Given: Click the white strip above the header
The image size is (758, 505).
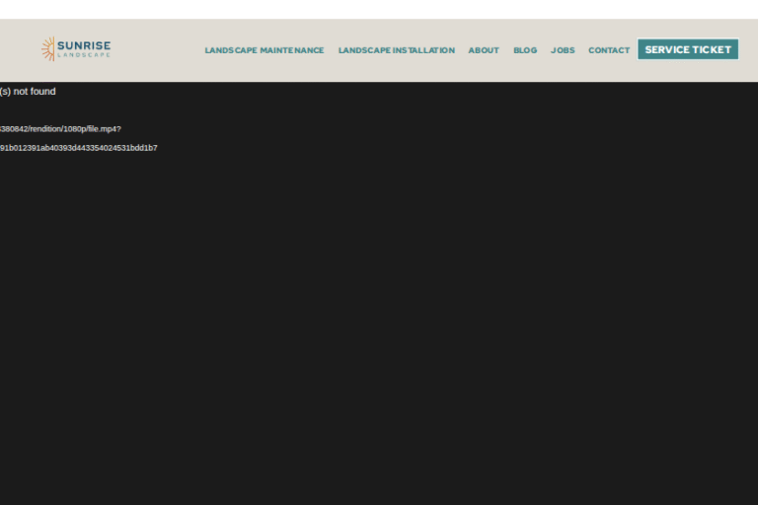Looking at the screenshot, I should point(379,9).
